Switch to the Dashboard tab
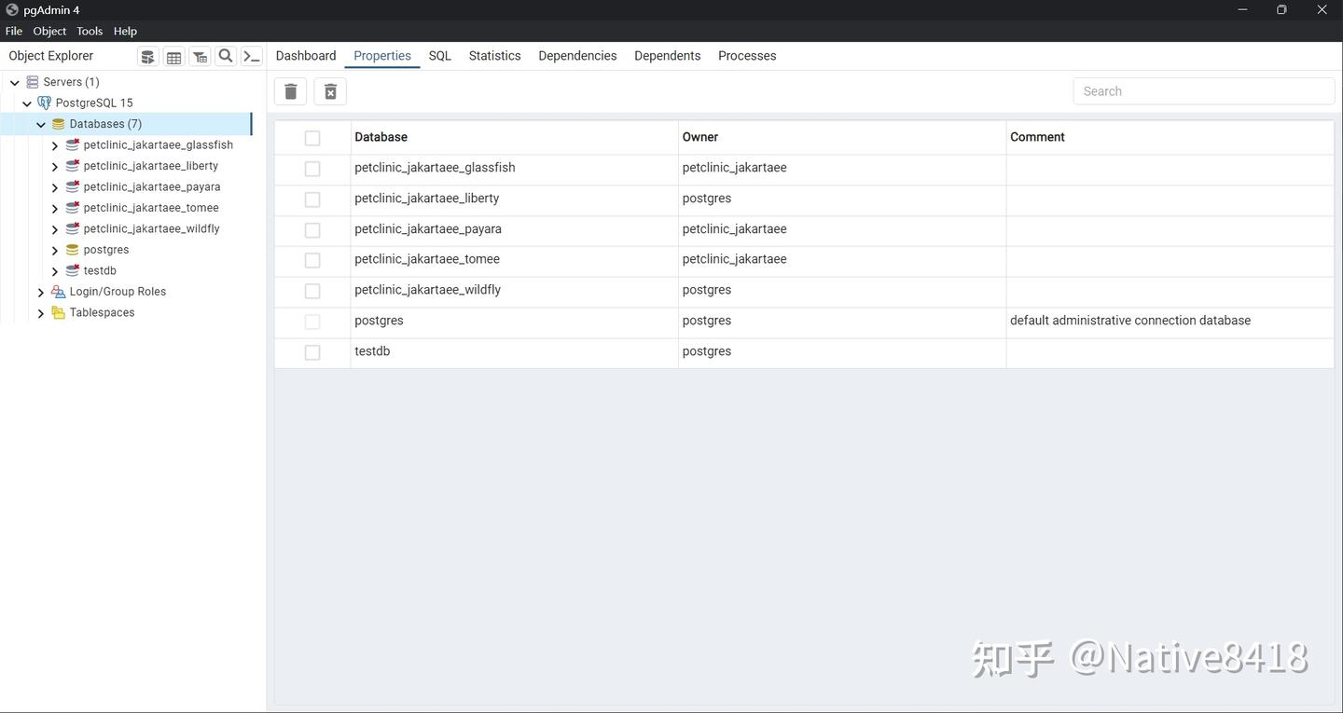 [x=306, y=56]
